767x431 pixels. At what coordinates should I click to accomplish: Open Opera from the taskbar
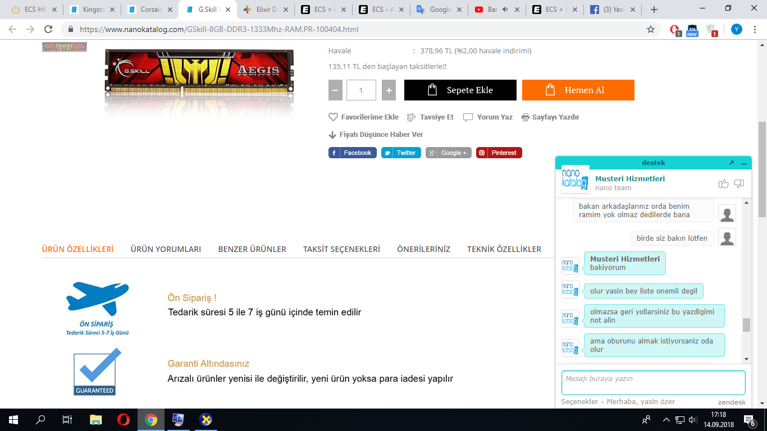point(124,420)
